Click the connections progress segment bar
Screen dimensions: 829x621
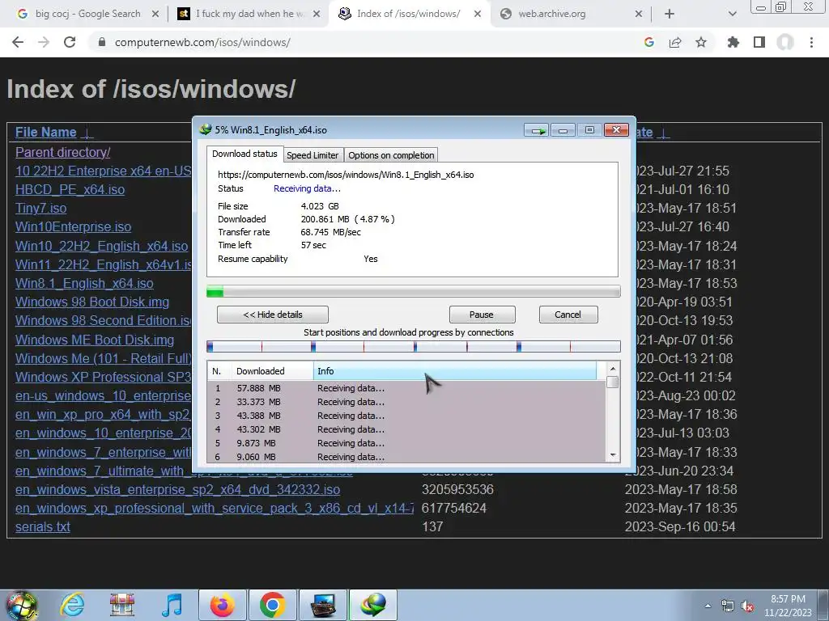[x=414, y=346]
